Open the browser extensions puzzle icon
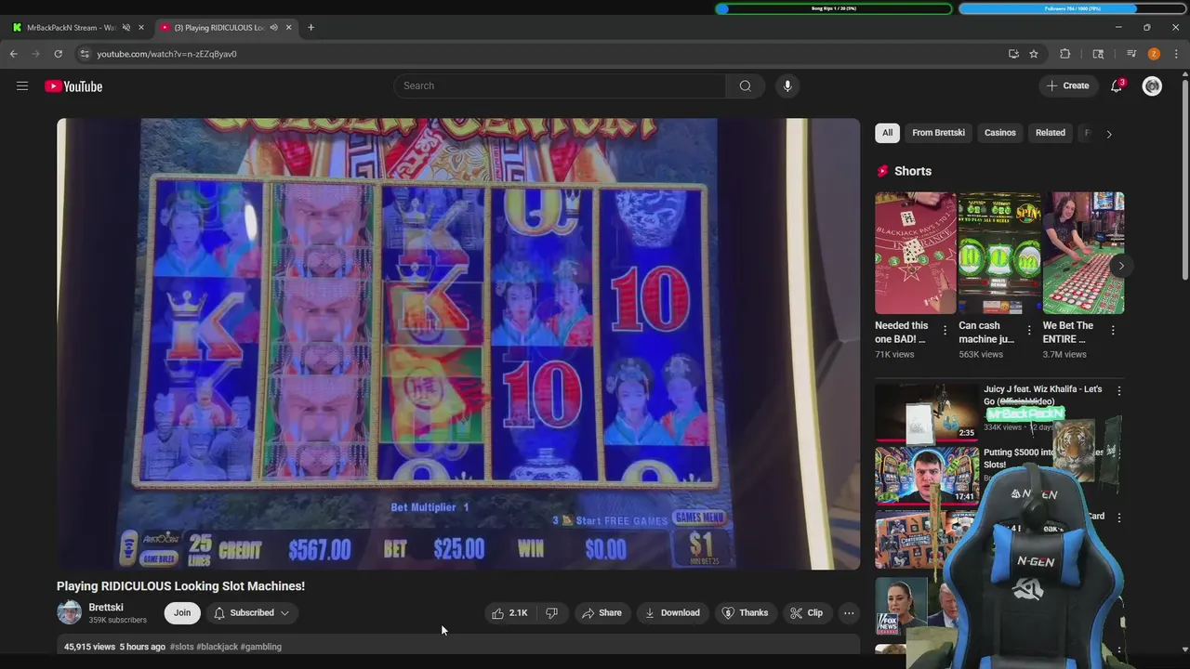Screen dimensions: 1190x669 (x=1065, y=54)
